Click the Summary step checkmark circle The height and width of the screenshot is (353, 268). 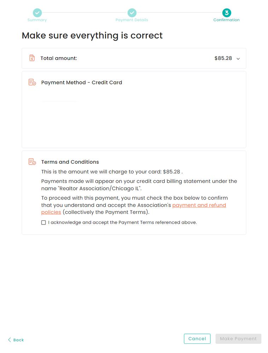(37, 13)
